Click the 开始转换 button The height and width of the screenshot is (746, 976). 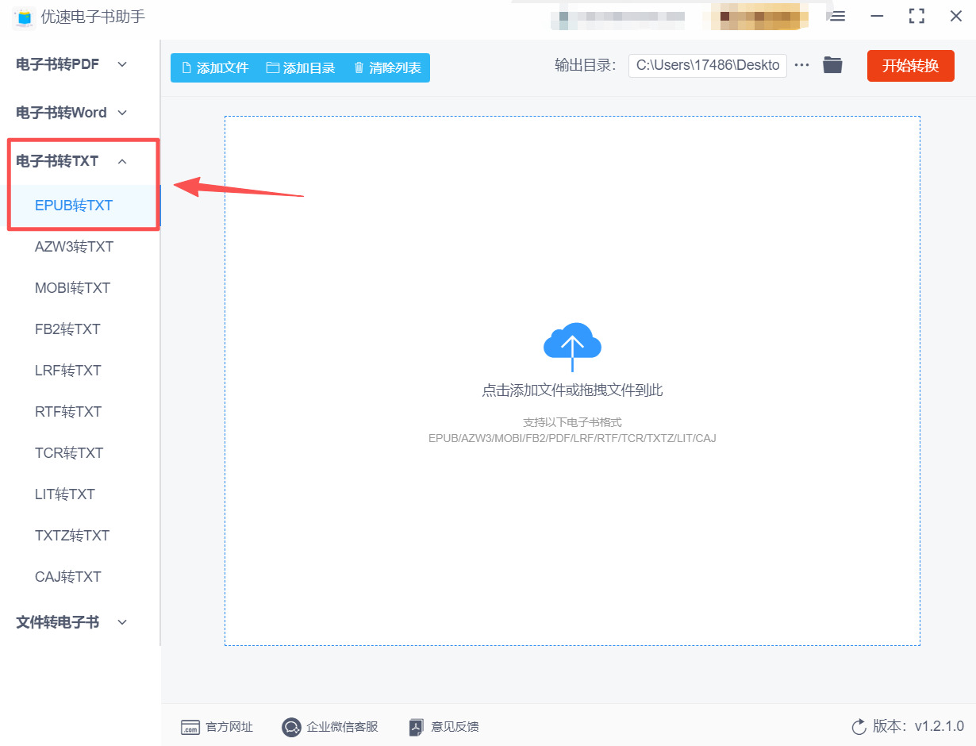click(910, 66)
